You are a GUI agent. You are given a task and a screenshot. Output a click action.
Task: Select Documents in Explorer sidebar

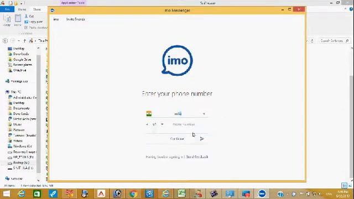[x=19, y=108]
